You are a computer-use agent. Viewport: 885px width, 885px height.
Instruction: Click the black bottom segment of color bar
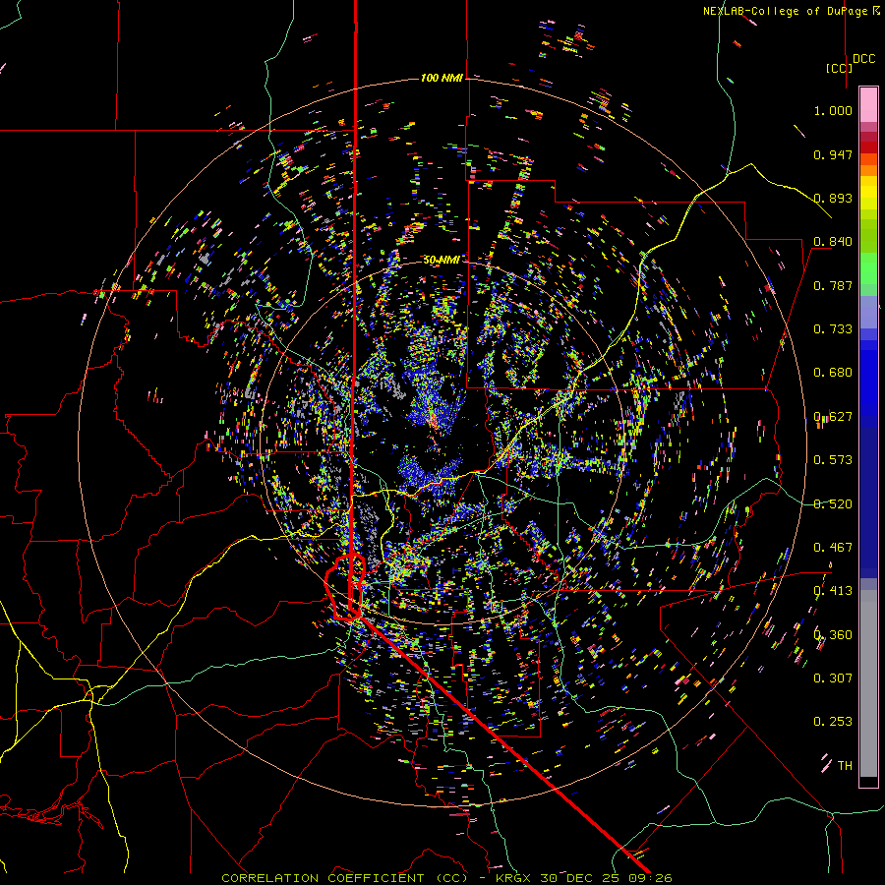click(868, 782)
